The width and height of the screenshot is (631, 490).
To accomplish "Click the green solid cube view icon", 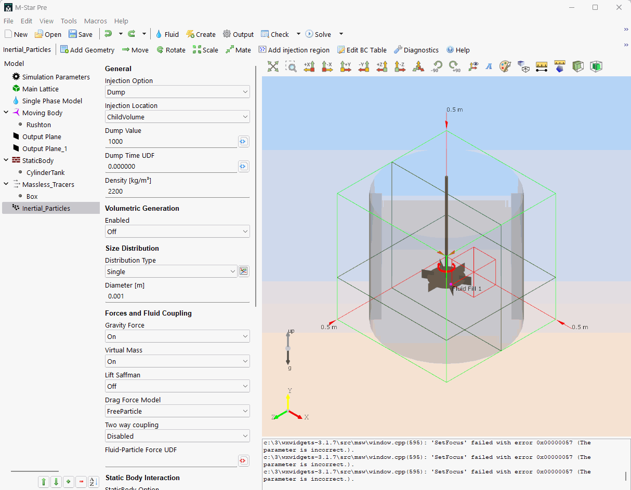I will click(x=596, y=66).
